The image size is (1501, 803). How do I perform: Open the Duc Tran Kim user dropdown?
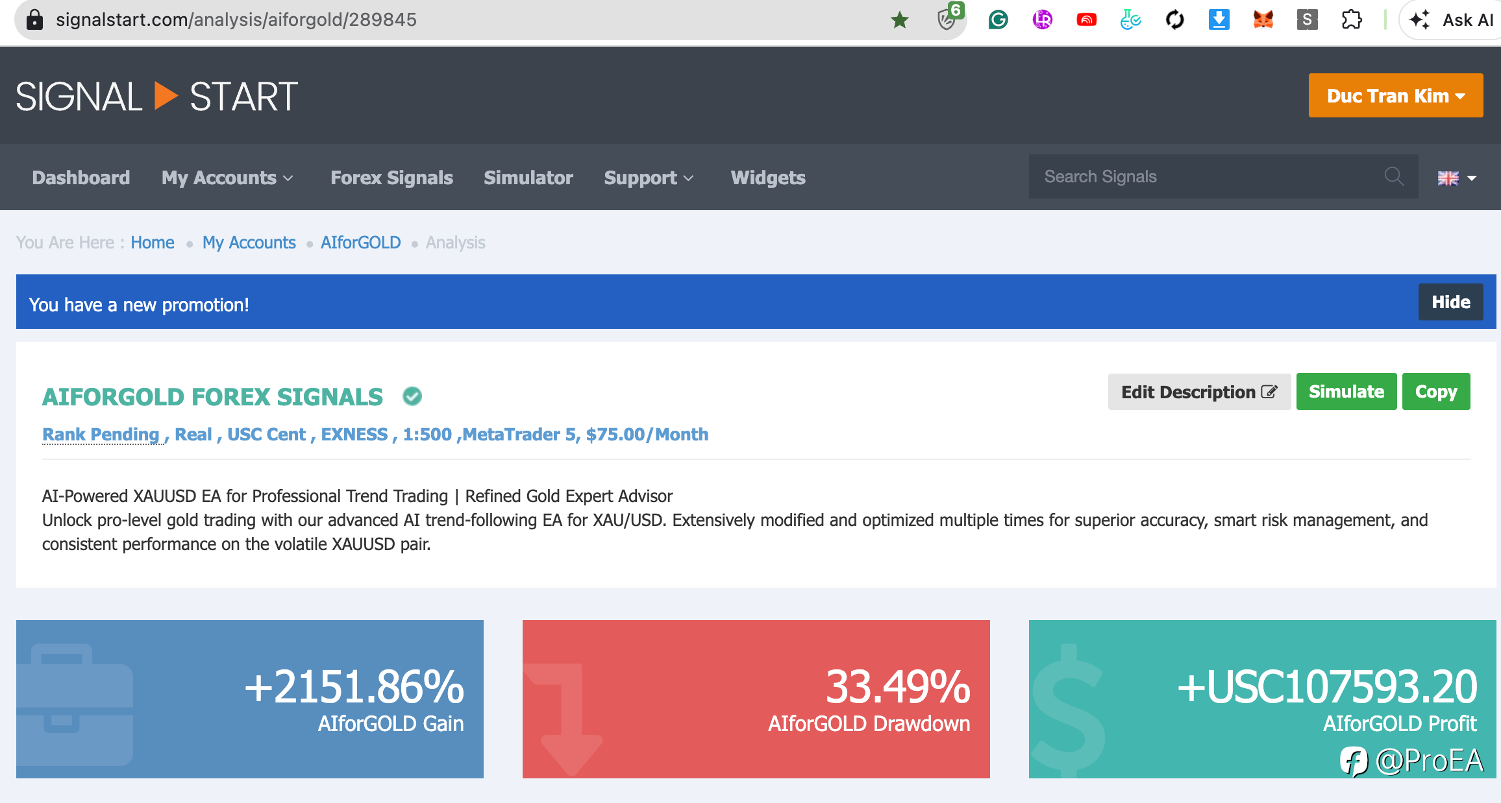[1396, 95]
